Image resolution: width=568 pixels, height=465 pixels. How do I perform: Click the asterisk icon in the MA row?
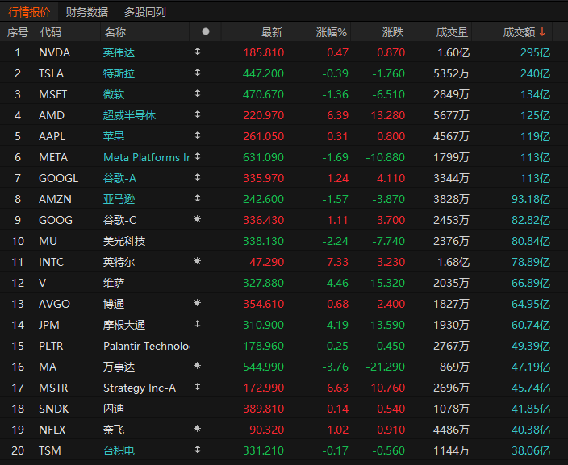coord(198,366)
